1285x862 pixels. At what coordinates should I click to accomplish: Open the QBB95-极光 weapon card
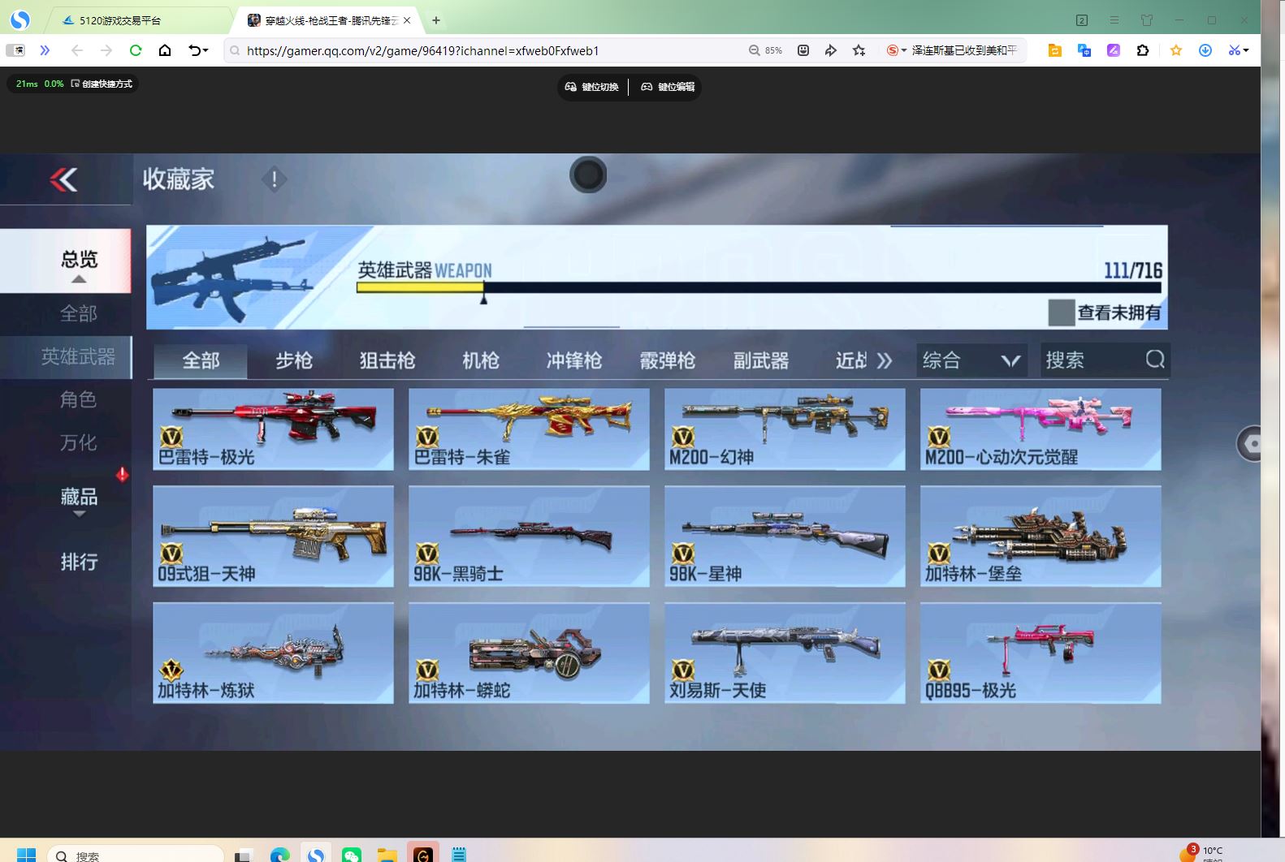(1041, 653)
